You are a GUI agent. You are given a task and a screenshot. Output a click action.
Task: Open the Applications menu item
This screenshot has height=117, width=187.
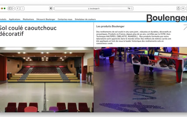click(15, 19)
